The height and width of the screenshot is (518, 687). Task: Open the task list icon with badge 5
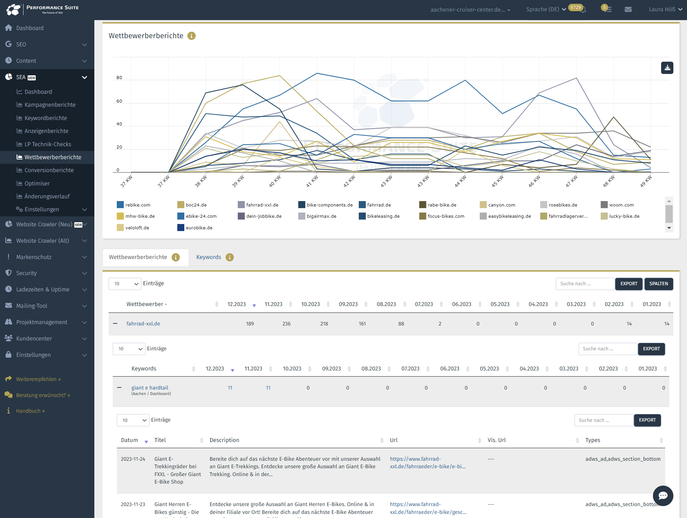coord(608,10)
